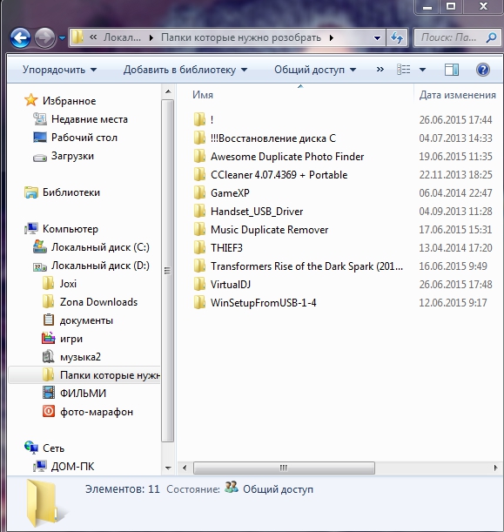
Task: Open the Упорядочить dropdown menu
Action: [x=59, y=70]
